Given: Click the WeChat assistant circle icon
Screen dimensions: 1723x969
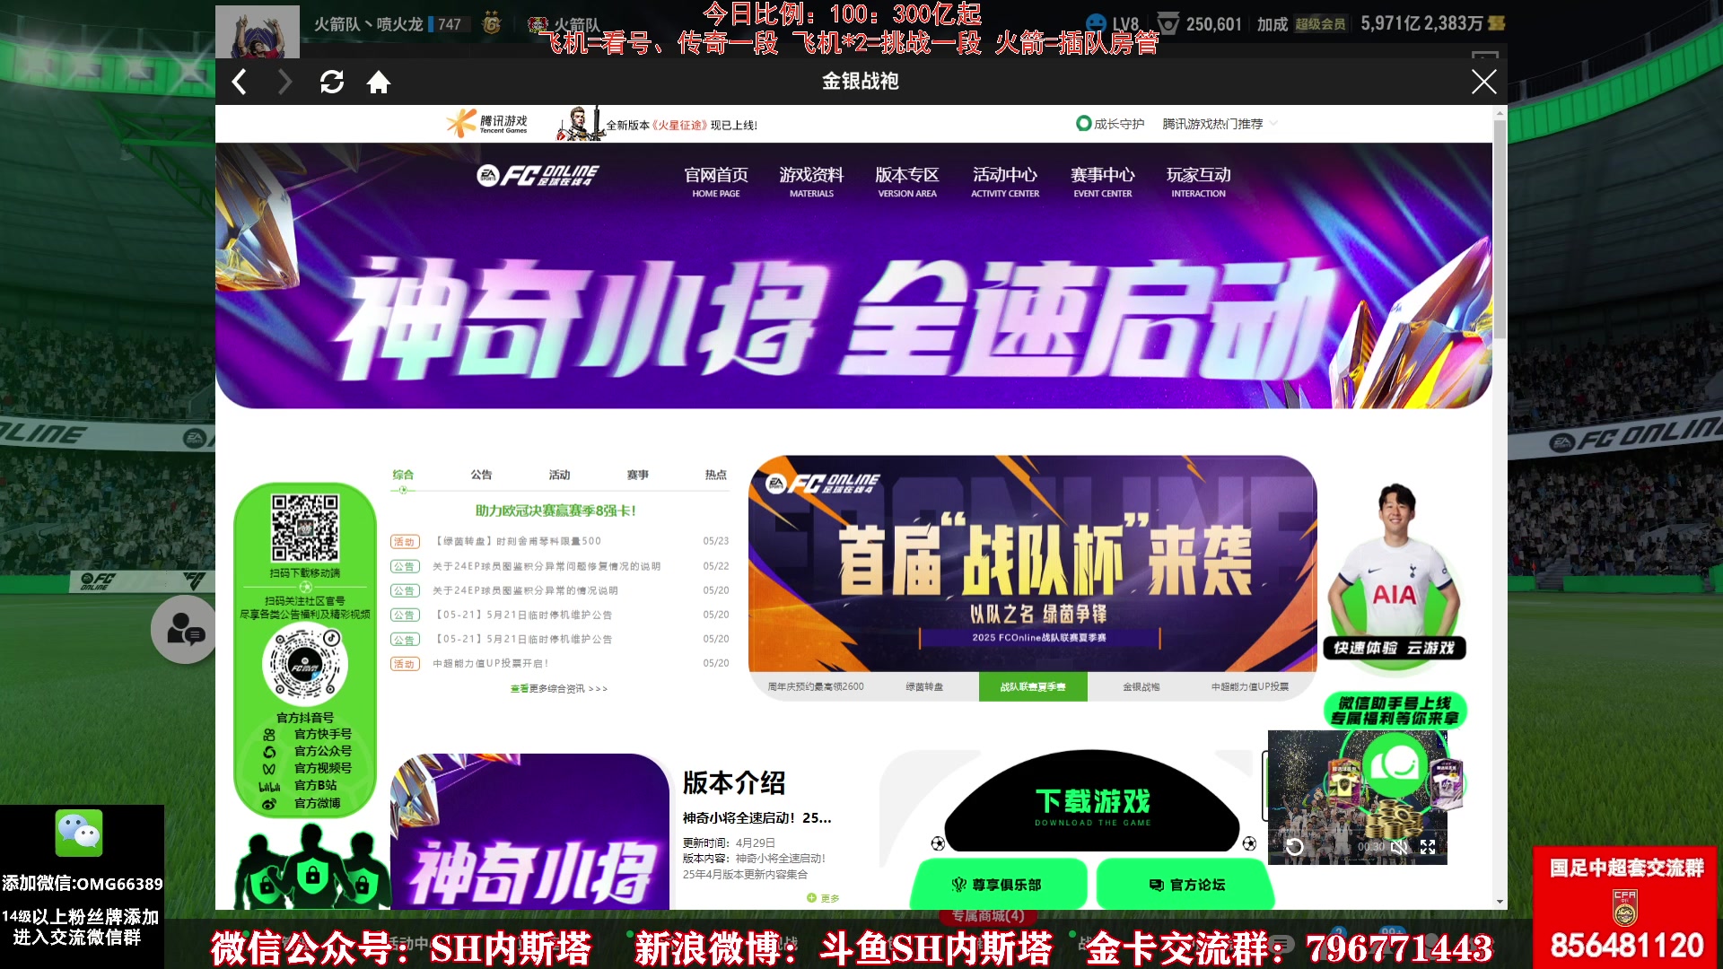Looking at the screenshot, I should coord(1395,764).
